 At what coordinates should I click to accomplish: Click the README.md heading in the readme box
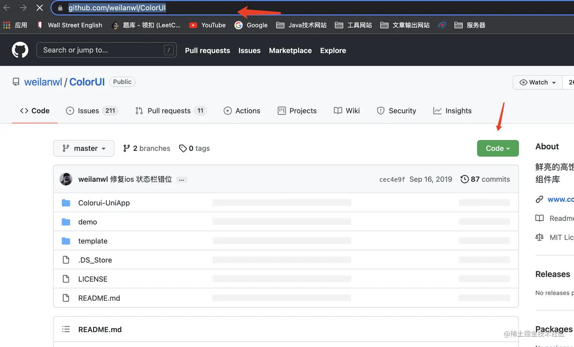100,330
